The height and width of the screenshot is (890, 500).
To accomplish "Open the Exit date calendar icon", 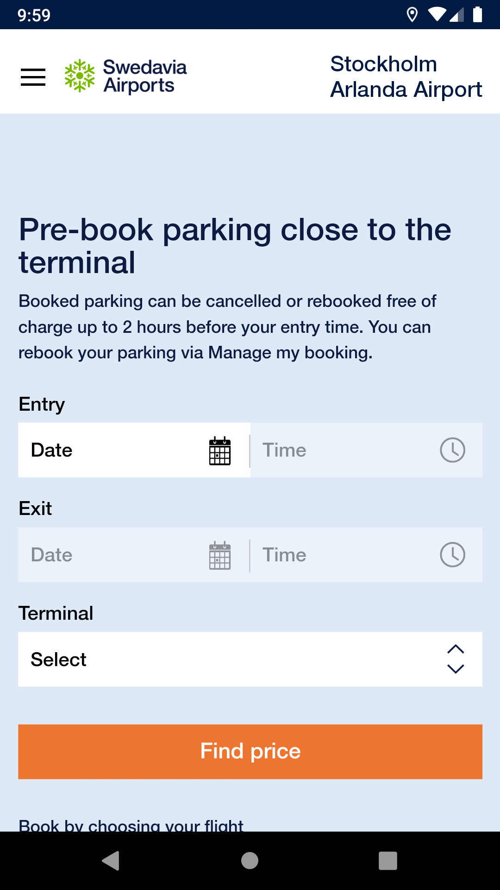I will [x=220, y=555].
